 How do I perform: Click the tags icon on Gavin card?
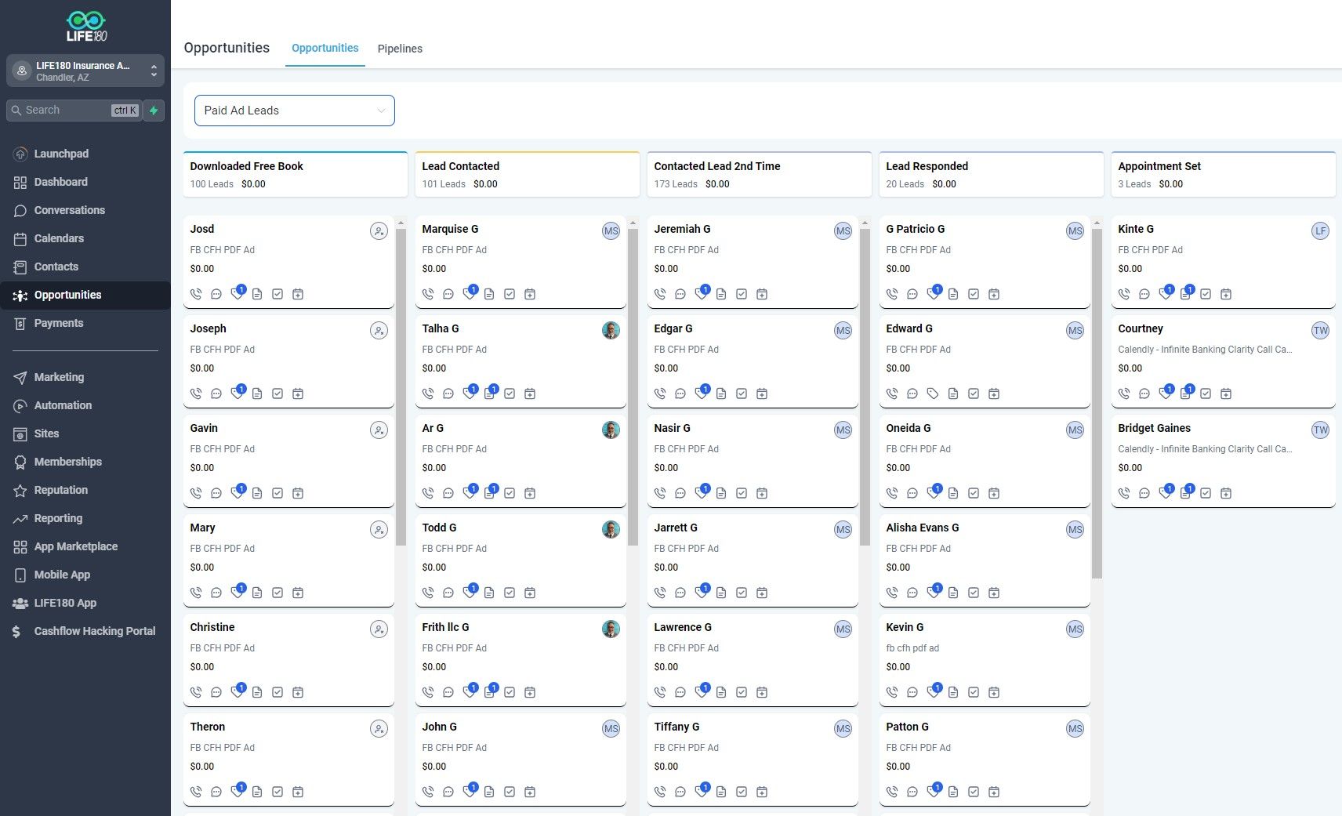point(237,493)
